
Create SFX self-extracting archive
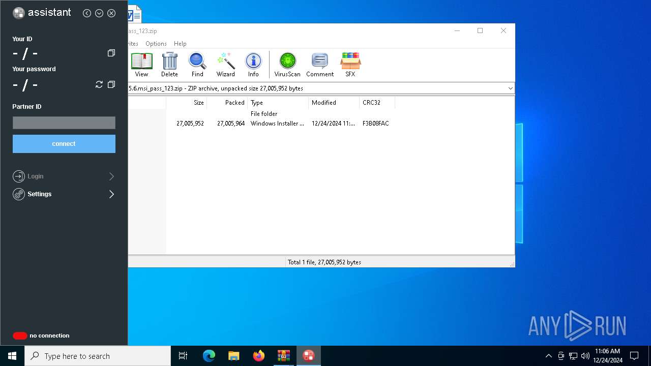point(350,65)
